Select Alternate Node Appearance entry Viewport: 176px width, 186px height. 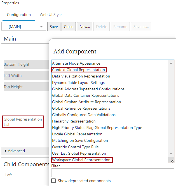[76, 63]
